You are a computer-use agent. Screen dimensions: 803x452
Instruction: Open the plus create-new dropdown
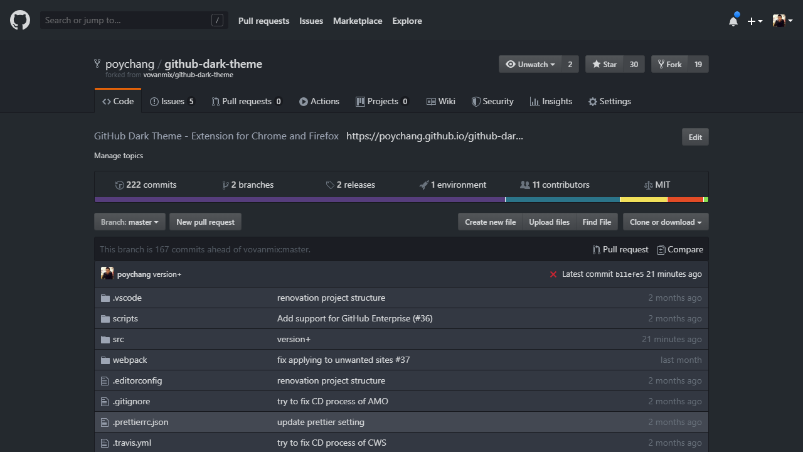coord(755,21)
